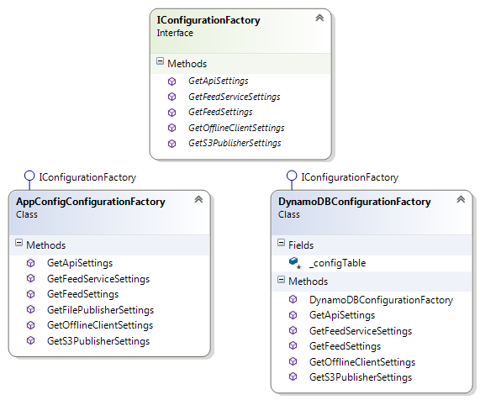This screenshot has width=480, height=400.
Task: Select the AppConfigConfigurationFactory class title
Action: (x=91, y=202)
